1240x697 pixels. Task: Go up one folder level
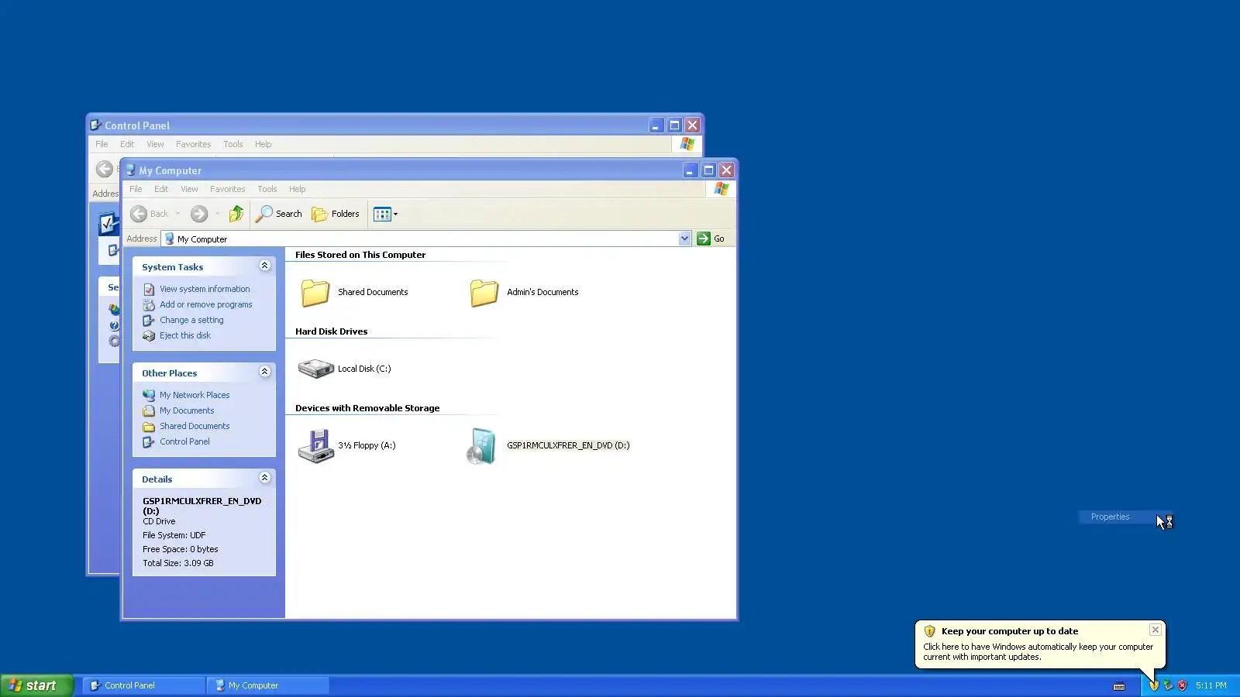pyautogui.click(x=236, y=214)
